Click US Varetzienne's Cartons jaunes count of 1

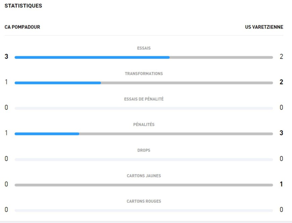click(281, 184)
